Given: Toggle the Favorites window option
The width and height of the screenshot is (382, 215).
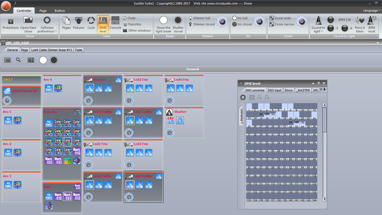Looking at the screenshot, I should tap(132, 24).
